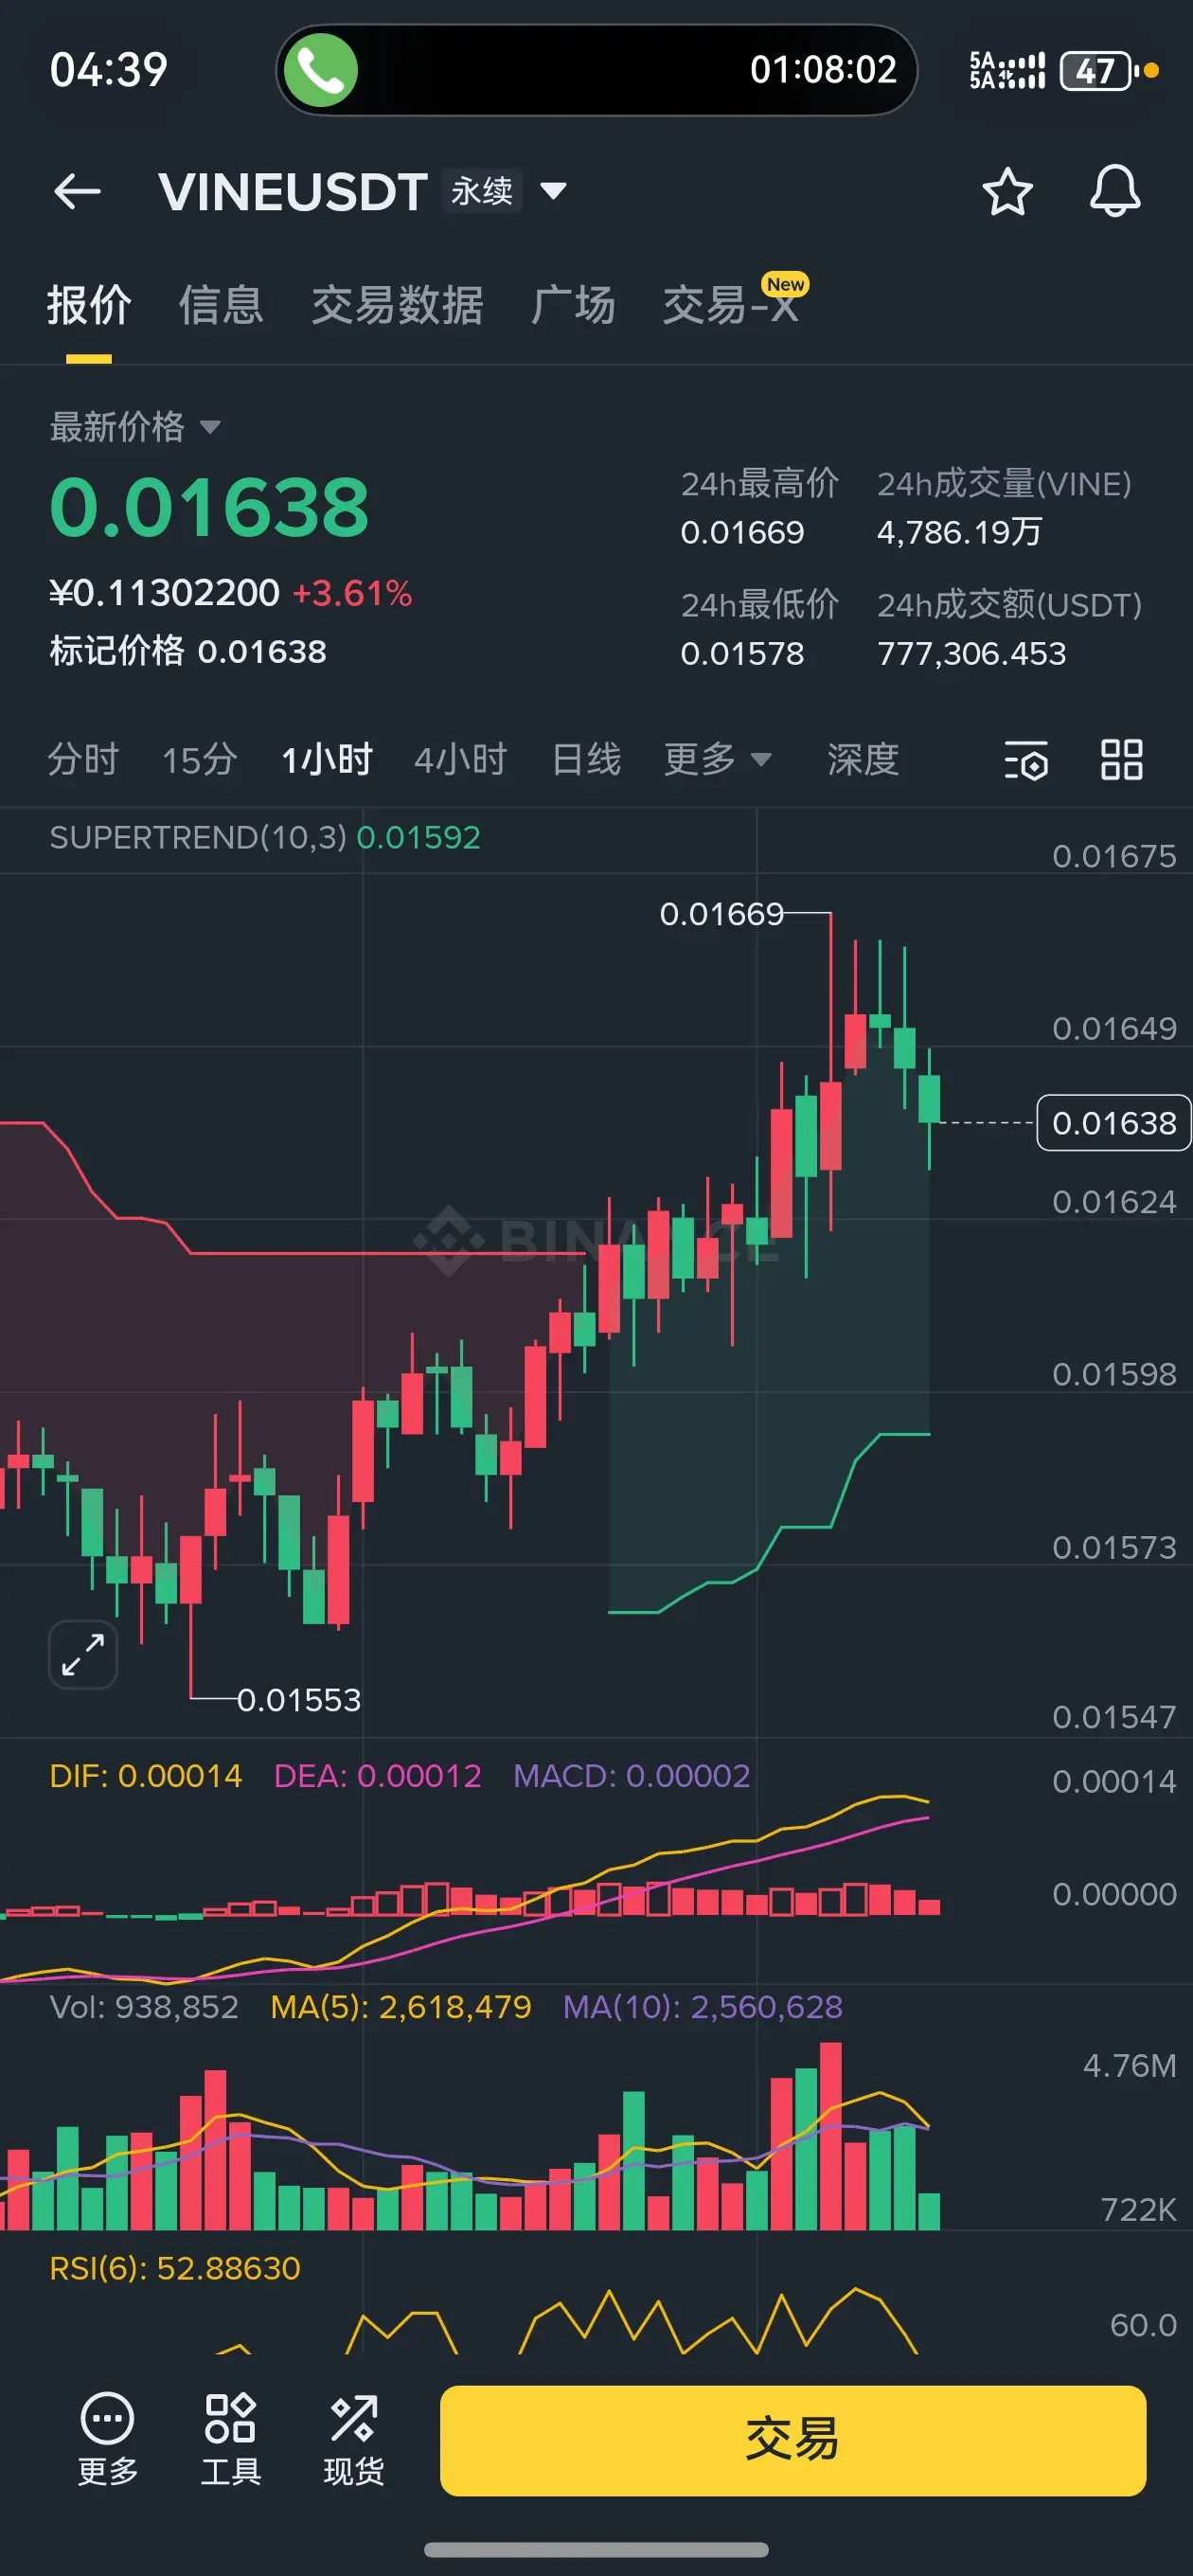
Task: Select the 4小时 chart interval
Action: [x=460, y=759]
